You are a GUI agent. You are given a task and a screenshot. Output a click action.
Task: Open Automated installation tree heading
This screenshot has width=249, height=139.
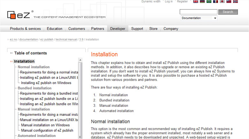pos(37,136)
